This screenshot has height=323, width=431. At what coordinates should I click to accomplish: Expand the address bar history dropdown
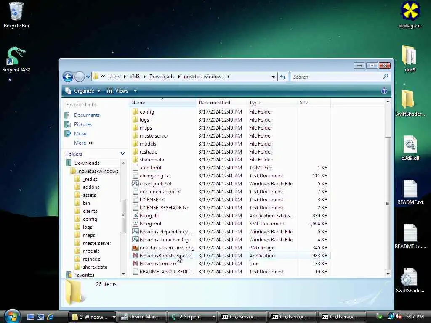click(x=273, y=77)
